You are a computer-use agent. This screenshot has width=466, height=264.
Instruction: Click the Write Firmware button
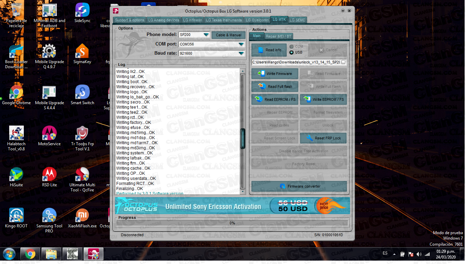point(275,74)
